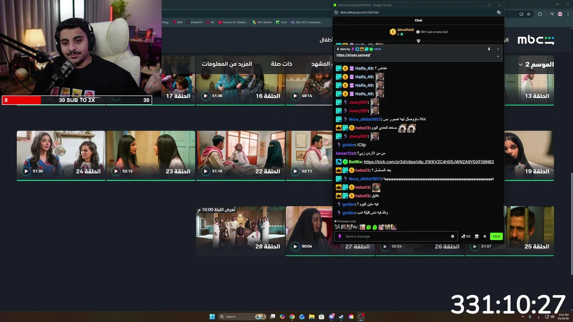The image size is (573, 322).
Task: Click top gifter Qkhalifa26 in the leaderboard
Action: 406,30
